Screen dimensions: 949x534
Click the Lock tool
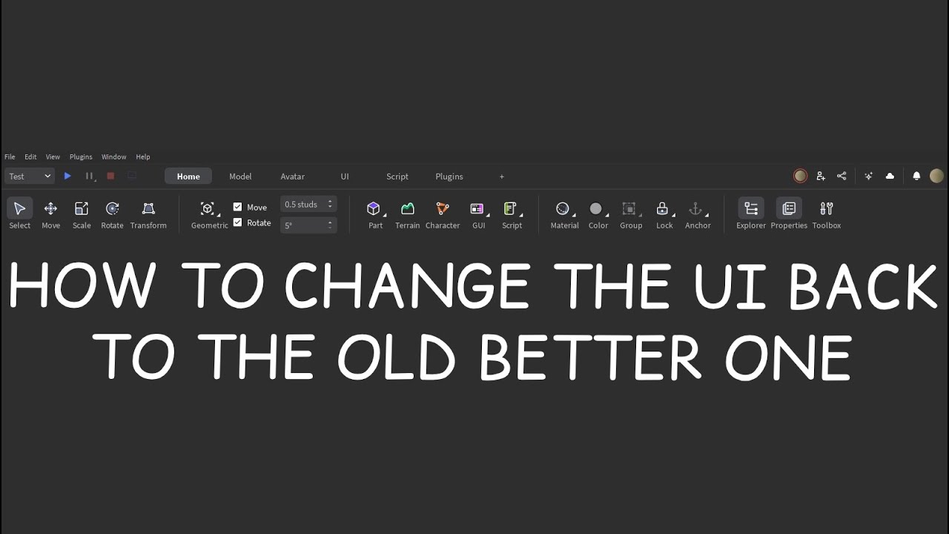click(664, 214)
